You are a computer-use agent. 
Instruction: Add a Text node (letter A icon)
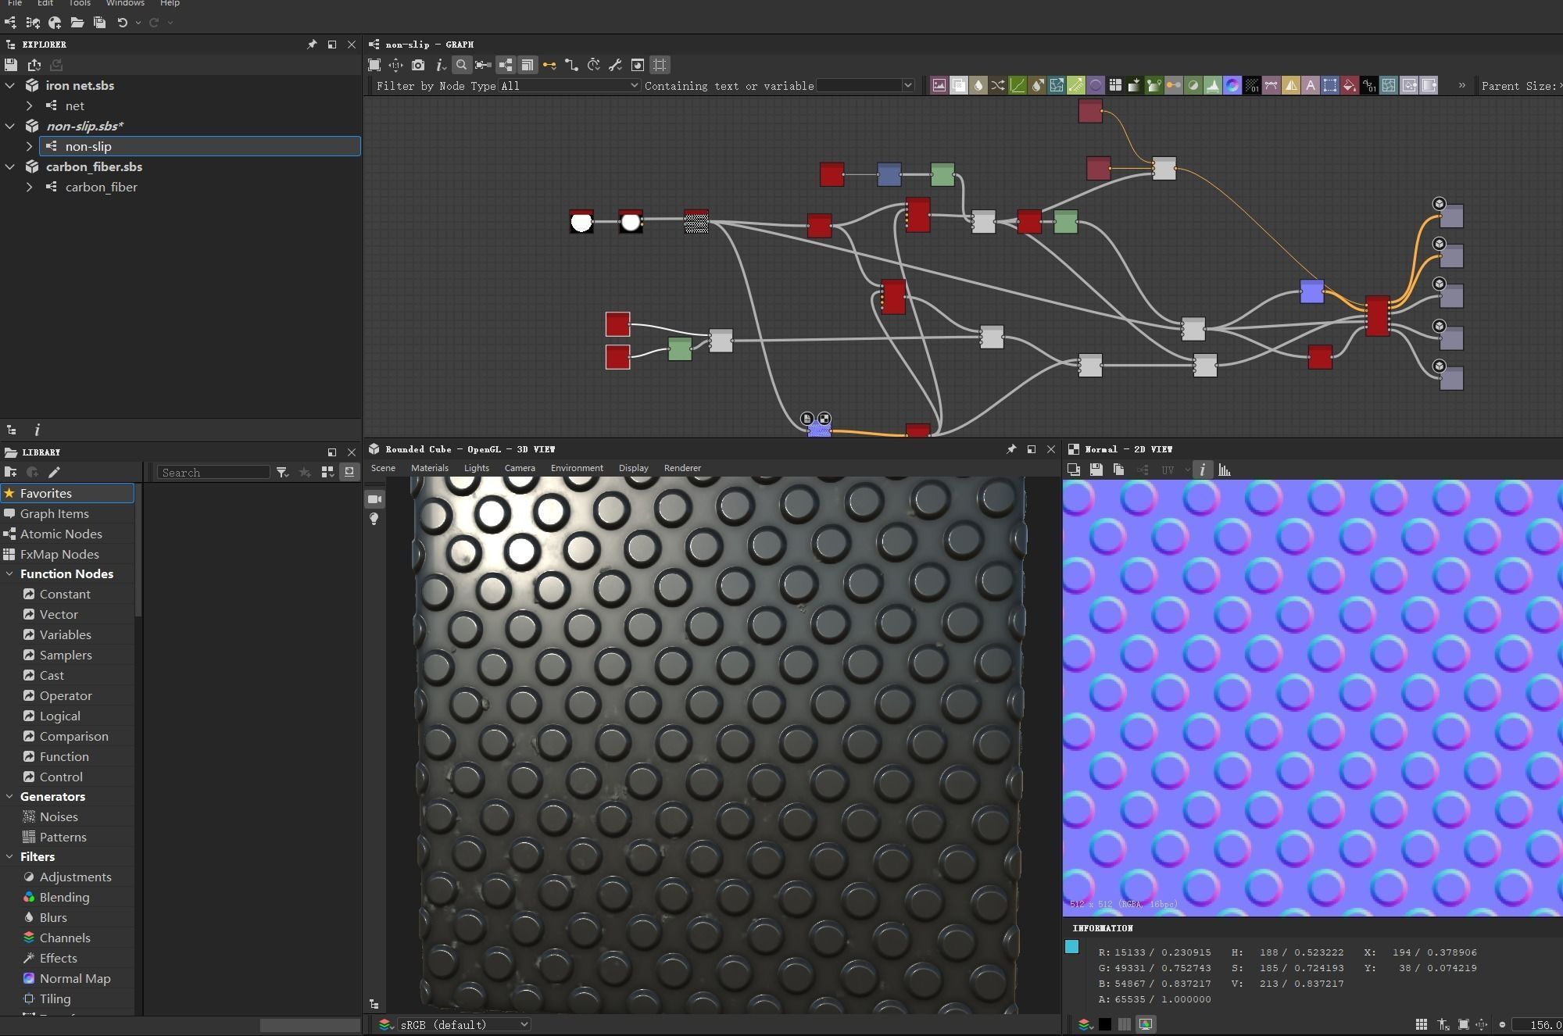pos(1311,86)
